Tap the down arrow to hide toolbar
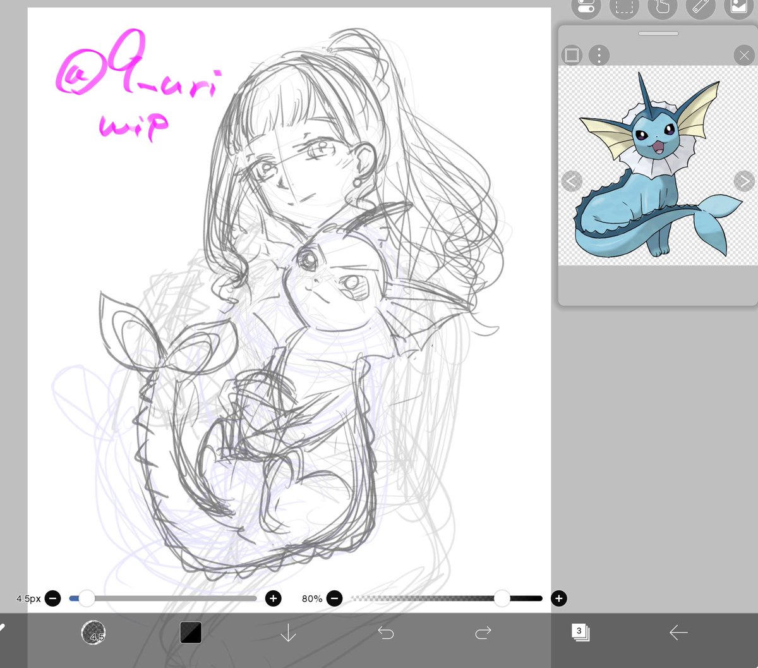This screenshot has width=758, height=668. [x=288, y=632]
